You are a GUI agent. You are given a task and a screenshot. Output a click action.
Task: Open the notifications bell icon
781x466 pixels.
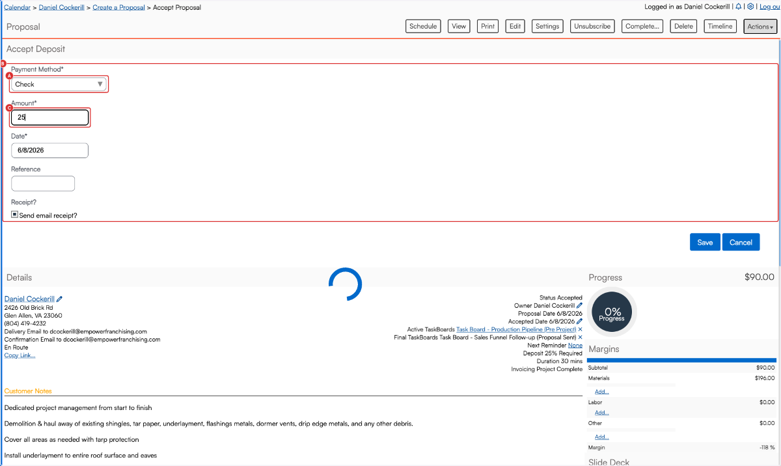[x=739, y=7]
